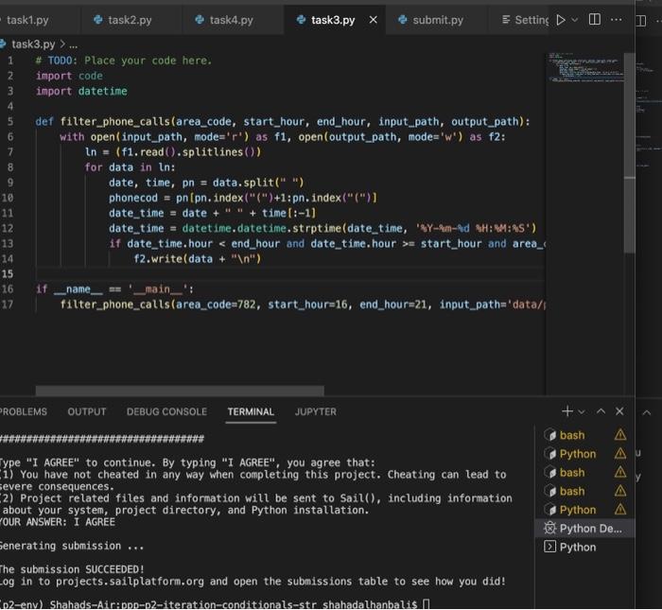
Task: Switch to task2.py tab
Action: (123, 20)
